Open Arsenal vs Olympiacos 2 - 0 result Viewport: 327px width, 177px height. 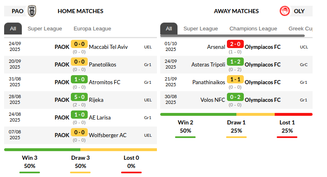[x=235, y=44]
